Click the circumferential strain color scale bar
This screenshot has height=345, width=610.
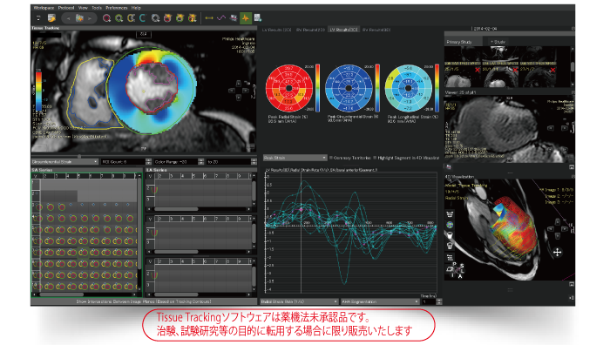pyautogui.click(x=377, y=88)
